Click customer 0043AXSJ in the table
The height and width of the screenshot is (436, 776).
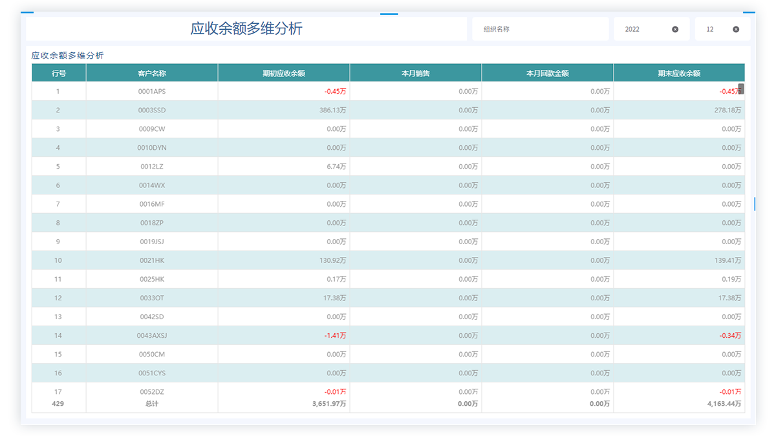[x=152, y=335]
